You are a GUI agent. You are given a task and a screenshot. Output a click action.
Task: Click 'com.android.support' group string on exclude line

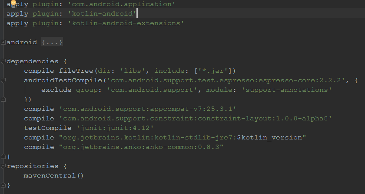tap(152, 90)
